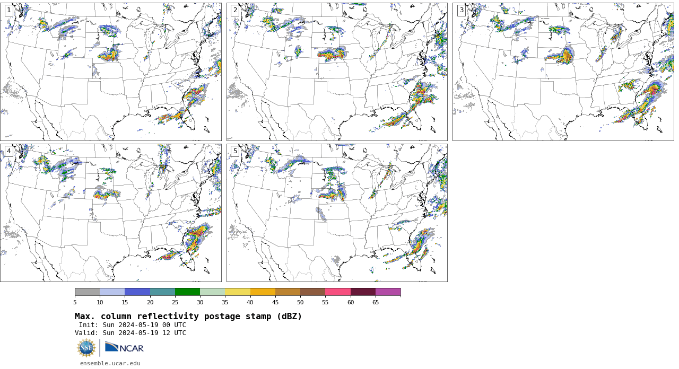The height and width of the screenshot is (369, 679).
Task: Click the dark green 25-30 dBZ swatch
Action: tap(188, 292)
